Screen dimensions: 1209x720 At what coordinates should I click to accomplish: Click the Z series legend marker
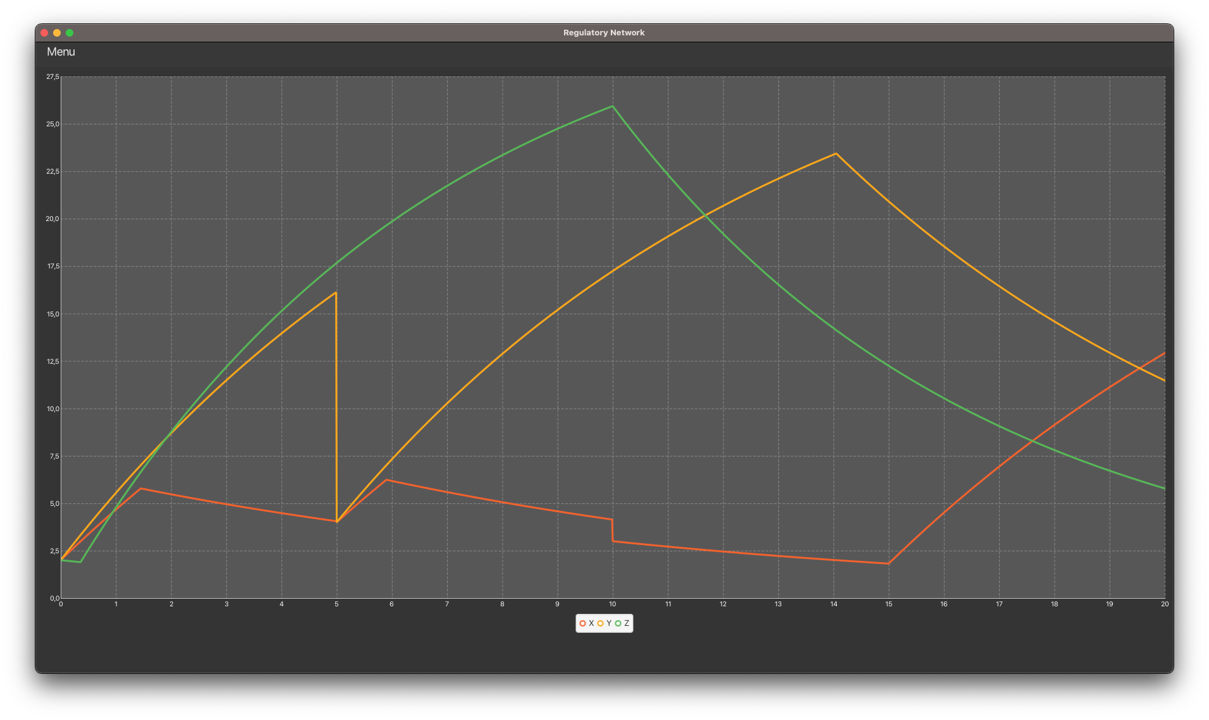tap(618, 623)
